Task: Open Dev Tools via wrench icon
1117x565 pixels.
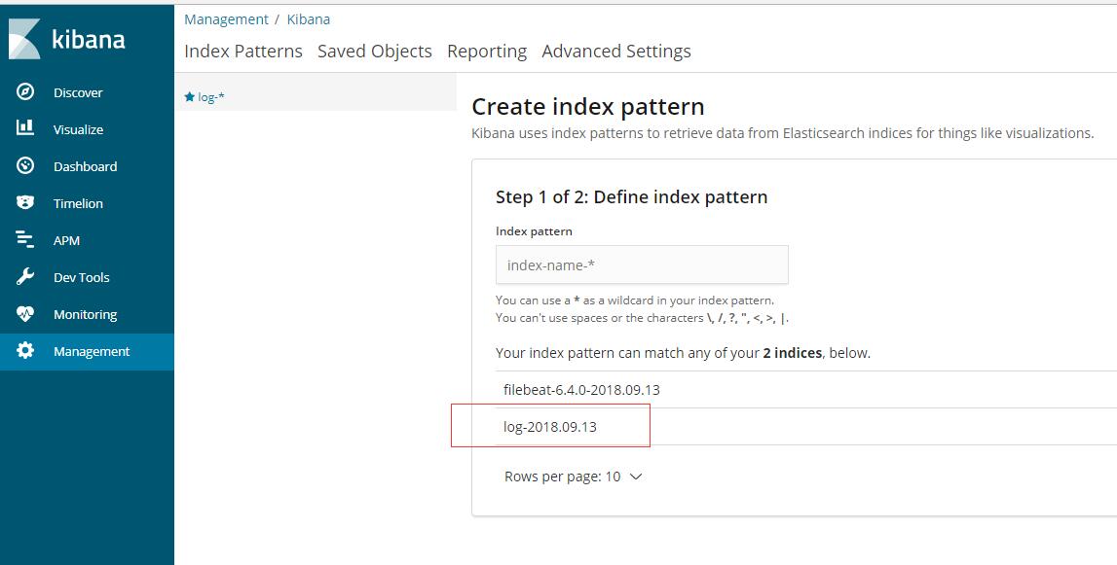Action: [x=25, y=277]
